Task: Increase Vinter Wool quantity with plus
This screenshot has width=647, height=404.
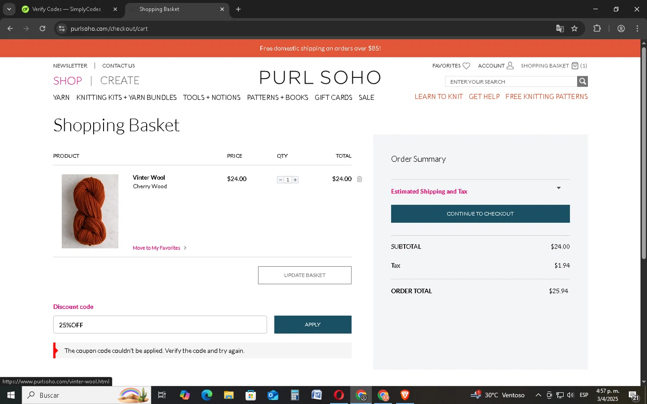Action: click(x=295, y=180)
